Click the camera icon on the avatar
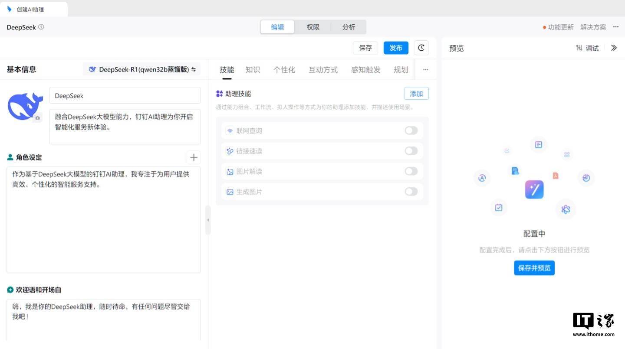The width and height of the screenshot is (625, 349). (x=37, y=118)
